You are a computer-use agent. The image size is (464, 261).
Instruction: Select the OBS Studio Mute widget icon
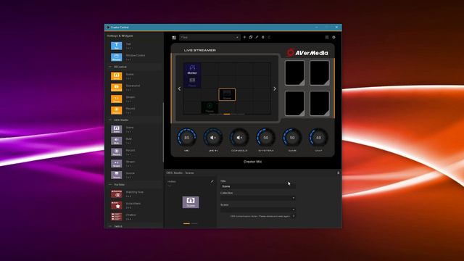[x=116, y=141]
